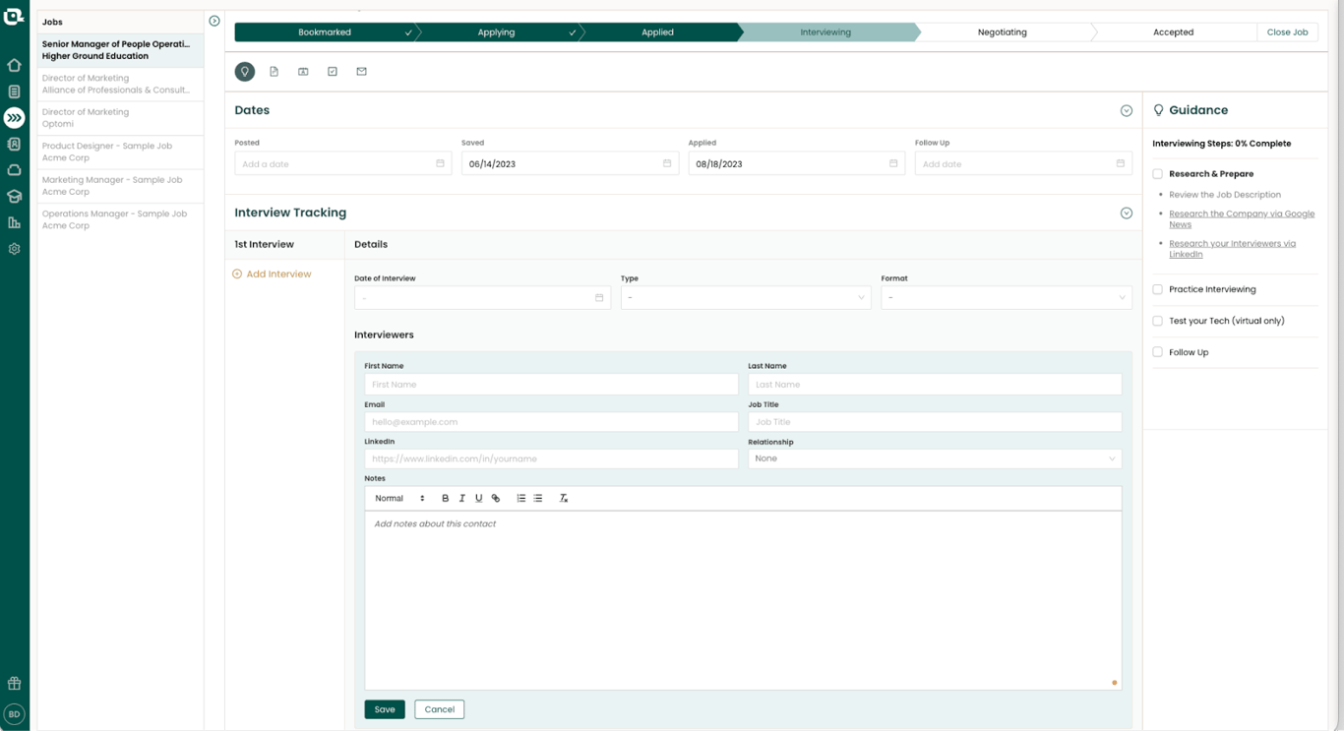Screen dimensions: 1344x731
Task: Select the Accepted stage
Action: pos(1173,32)
